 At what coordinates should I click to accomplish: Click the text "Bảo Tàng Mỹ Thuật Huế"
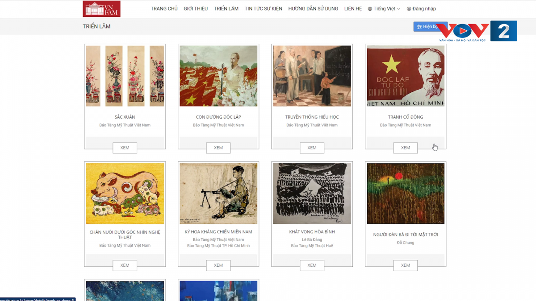(312, 246)
